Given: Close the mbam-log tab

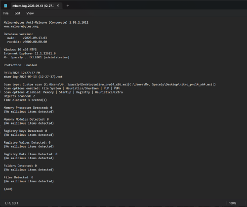Looking at the screenshot, I should pos(58,5).
